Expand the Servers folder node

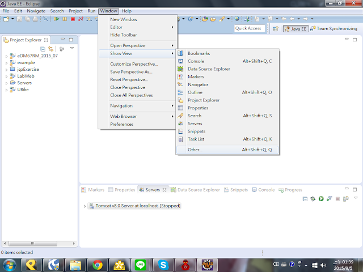coord(6,83)
